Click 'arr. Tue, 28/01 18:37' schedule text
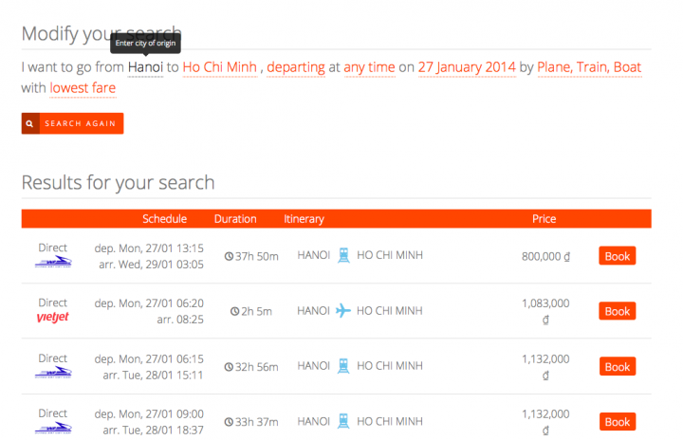 pyautogui.click(x=153, y=431)
